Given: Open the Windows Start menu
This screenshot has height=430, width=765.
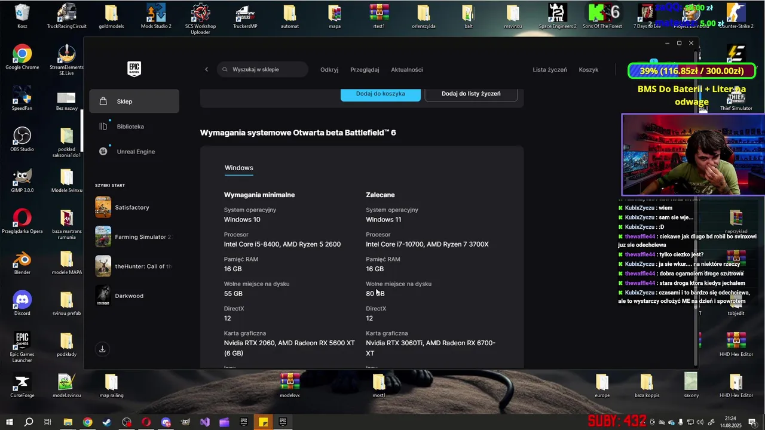Looking at the screenshot, I should (x=10, y=422).
